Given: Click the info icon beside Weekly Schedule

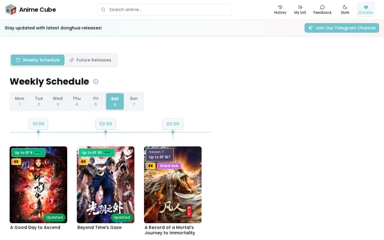Looking at the screenshot, I should click(96, 82).
